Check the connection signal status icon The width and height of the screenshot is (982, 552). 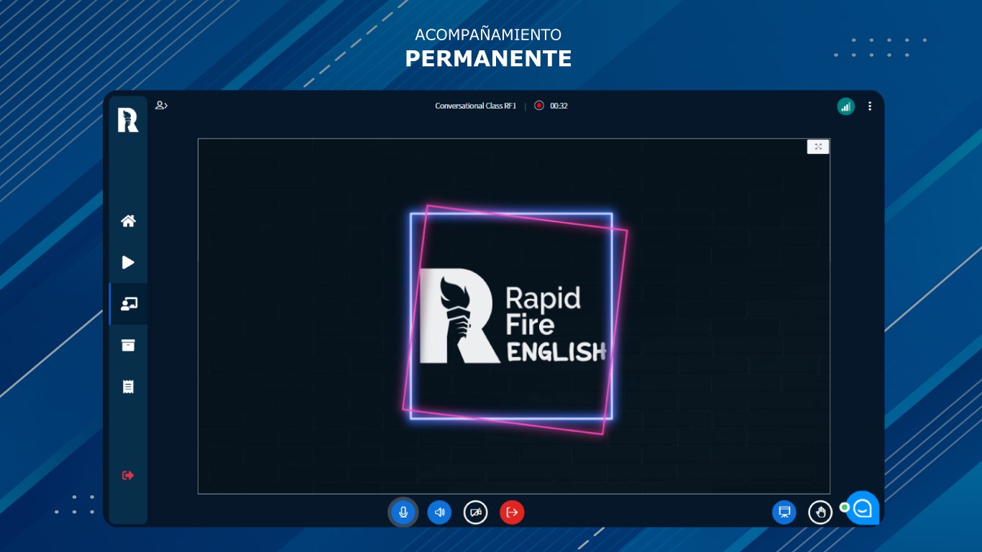click(846, 106)
